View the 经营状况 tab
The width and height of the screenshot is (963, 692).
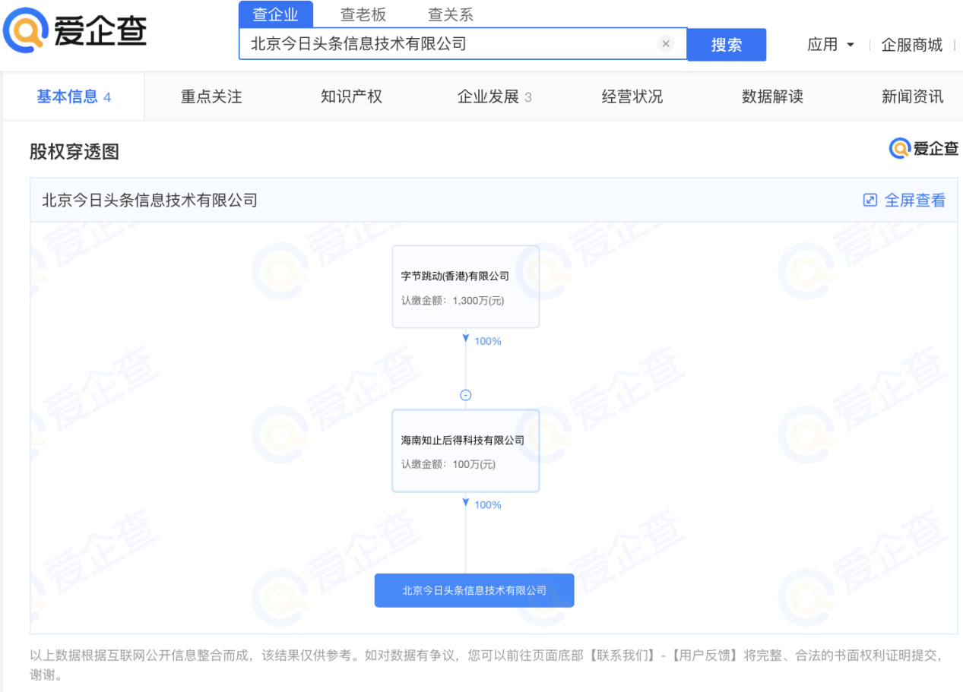[x=632, y=96]
